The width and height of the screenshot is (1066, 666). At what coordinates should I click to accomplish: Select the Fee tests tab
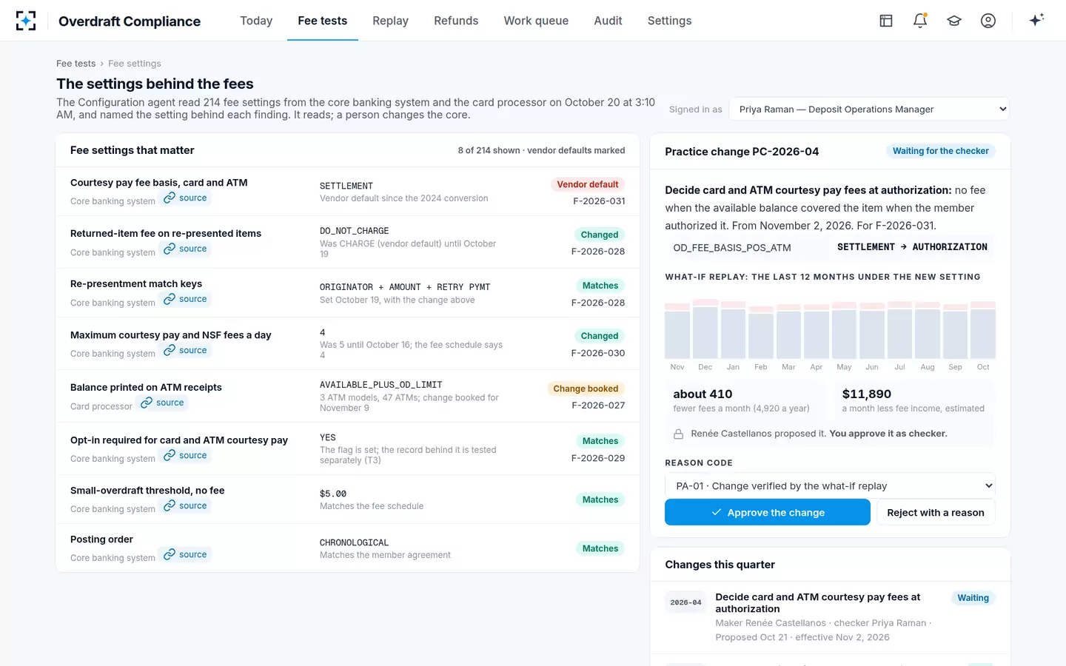click(322, 21)
